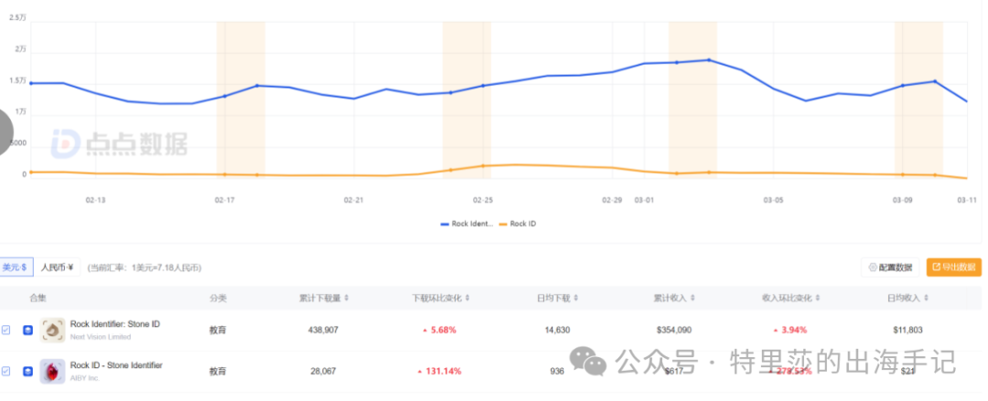Select cell value 438,907
Image resolution: width=988 pixels, height=401 pixels.
coord(323,330)
